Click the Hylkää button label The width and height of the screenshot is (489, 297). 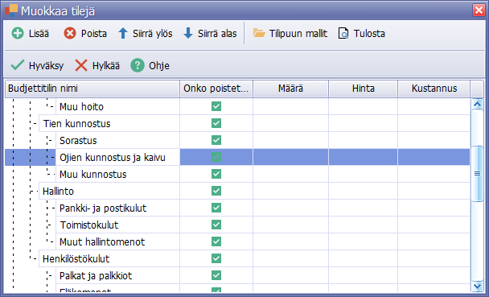point(106,66)
